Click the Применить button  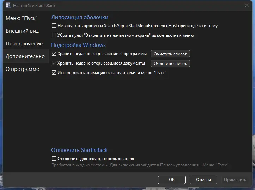[235, 179]
